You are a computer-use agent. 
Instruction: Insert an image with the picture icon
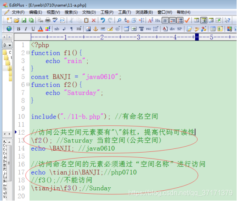(88, 29)
